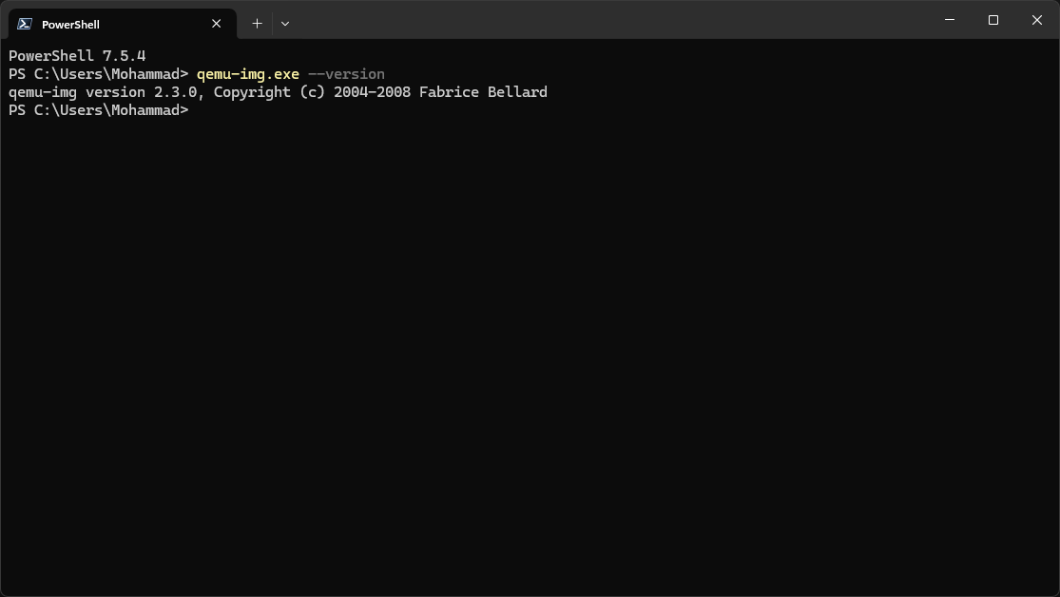Click the name Fabrice Bellard in output

(x=483, y=92)
